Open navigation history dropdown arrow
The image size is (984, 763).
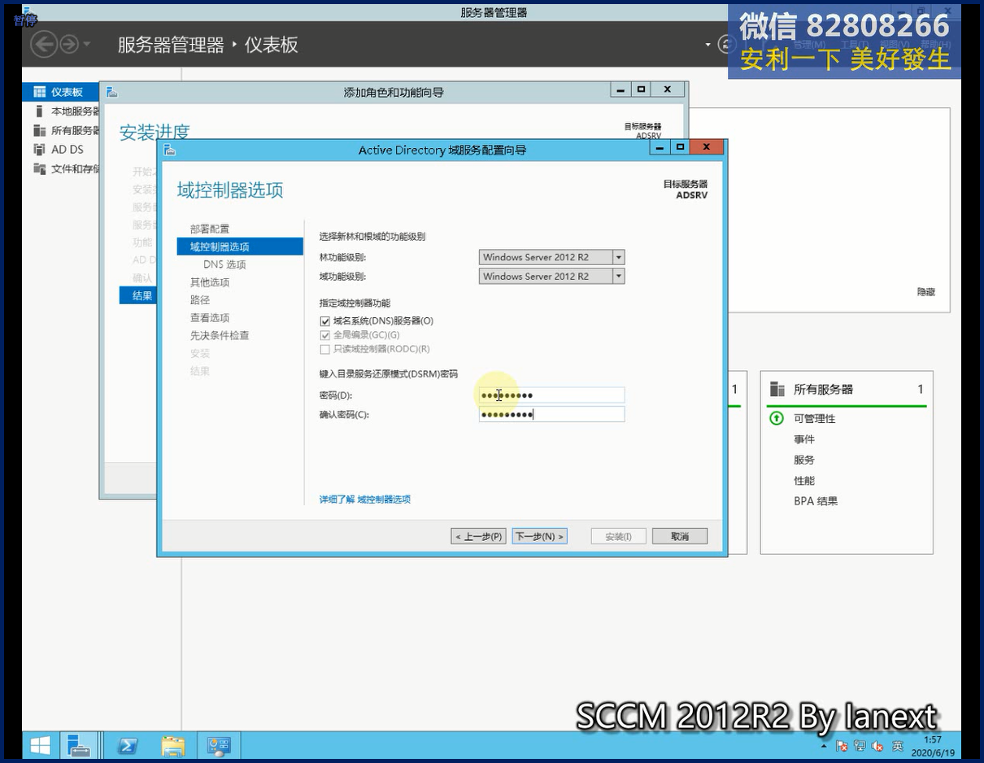click(87, 45)
